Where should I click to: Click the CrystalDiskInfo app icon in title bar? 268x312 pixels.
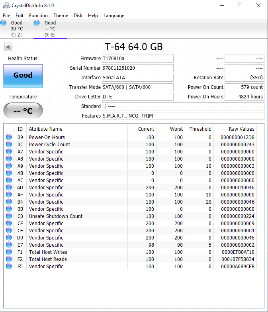pyautogui.click(x=6, y=6)
